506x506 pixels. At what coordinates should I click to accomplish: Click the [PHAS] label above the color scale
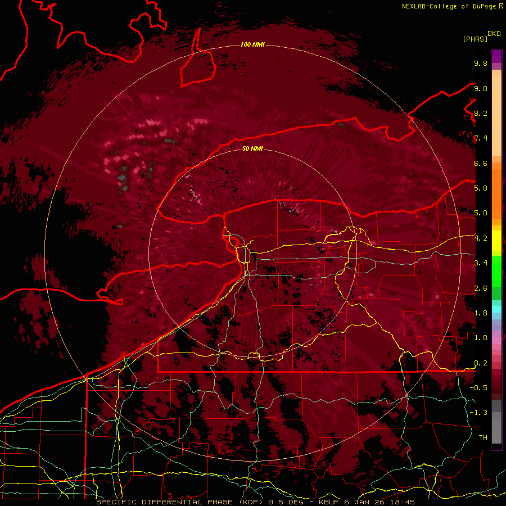tap(475, 39)
